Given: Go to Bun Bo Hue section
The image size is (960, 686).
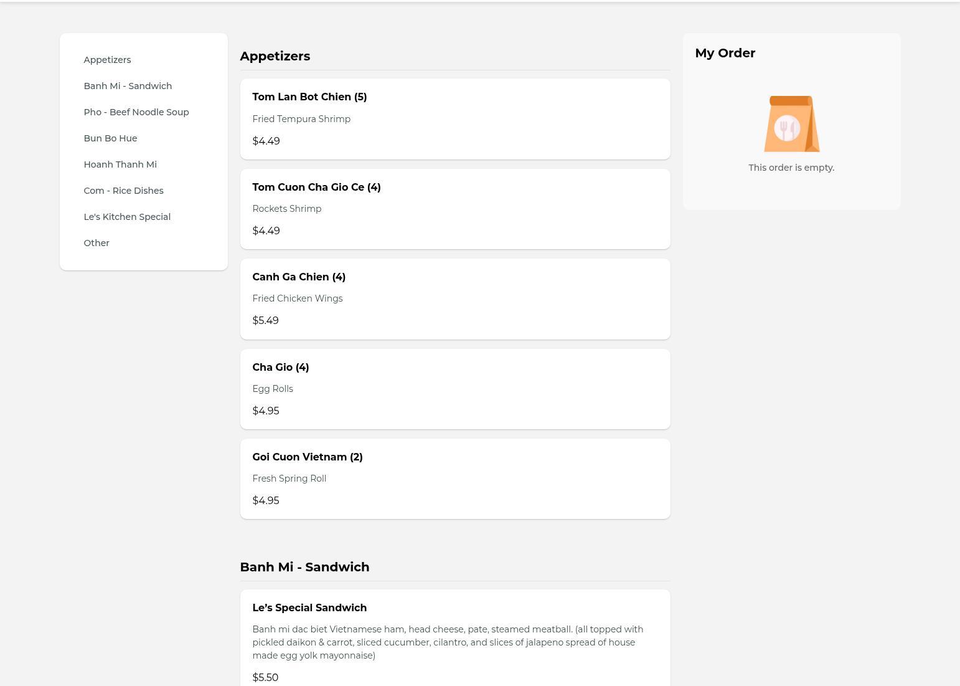Looking at the screenshot, I should (x=110, y=138).
